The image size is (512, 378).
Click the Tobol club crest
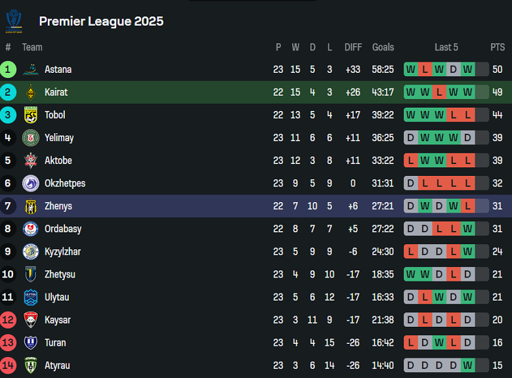tap(31, 115)
